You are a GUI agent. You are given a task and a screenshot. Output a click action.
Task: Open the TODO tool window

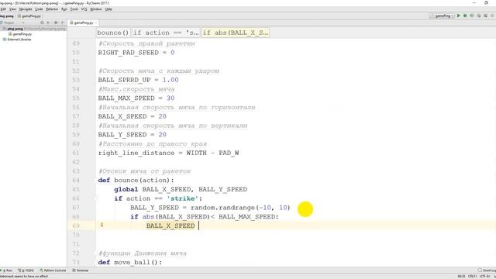click(26, 270)
